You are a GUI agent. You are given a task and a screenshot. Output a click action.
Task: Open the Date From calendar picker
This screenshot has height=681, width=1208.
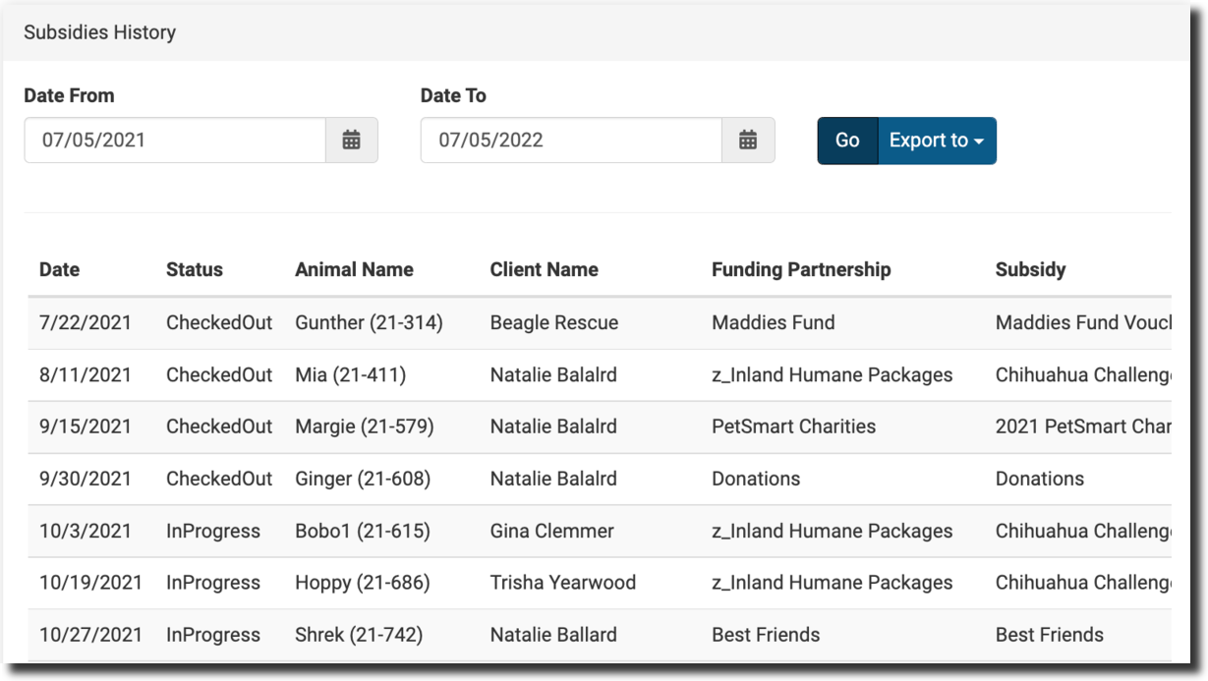tap(351, 141)
